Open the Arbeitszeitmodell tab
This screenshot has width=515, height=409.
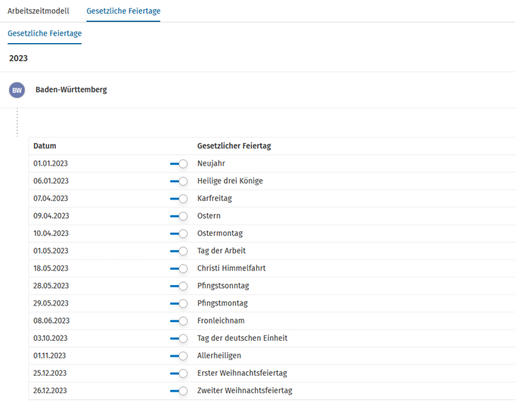39,11
